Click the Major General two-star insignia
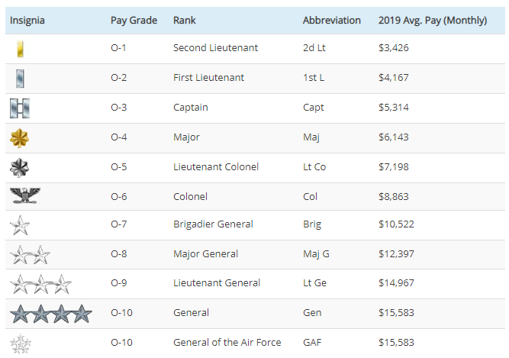Screen dimensions: 509x358 30,254
